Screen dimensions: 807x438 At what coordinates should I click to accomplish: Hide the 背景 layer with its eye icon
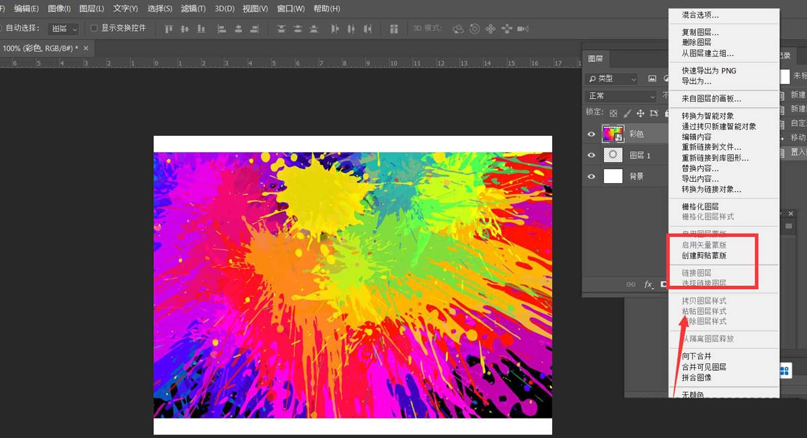coord(592,176)
